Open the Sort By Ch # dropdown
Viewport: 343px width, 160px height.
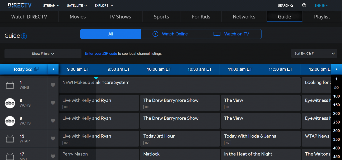pos(314,54)
